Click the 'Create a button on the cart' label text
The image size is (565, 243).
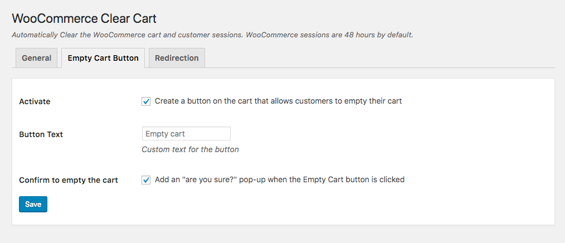tap(278, 101)
